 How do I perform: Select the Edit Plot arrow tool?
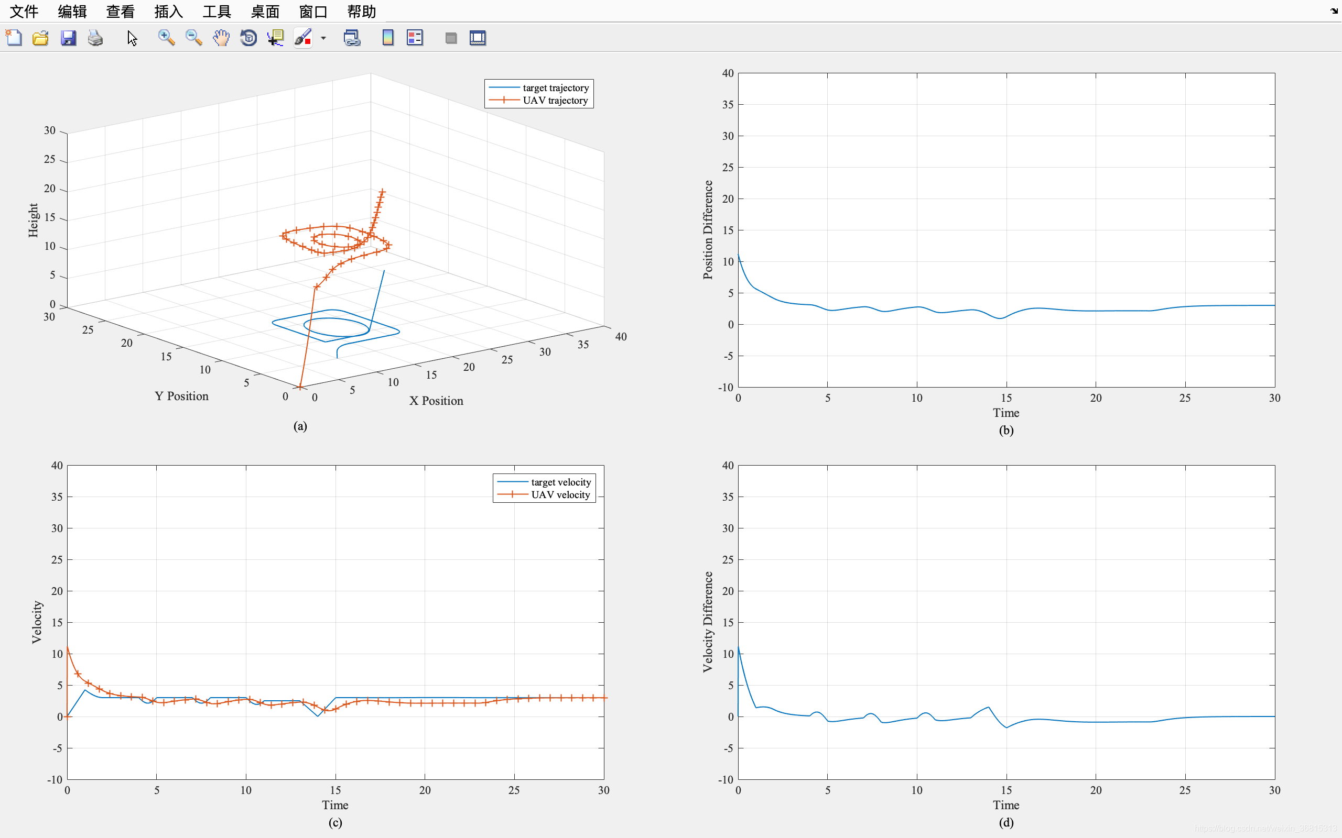pyautogui.click(x=132, y=38)
